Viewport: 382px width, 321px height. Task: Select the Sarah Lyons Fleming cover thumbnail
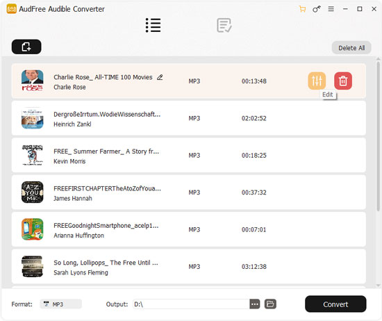[x=33, y=266]
